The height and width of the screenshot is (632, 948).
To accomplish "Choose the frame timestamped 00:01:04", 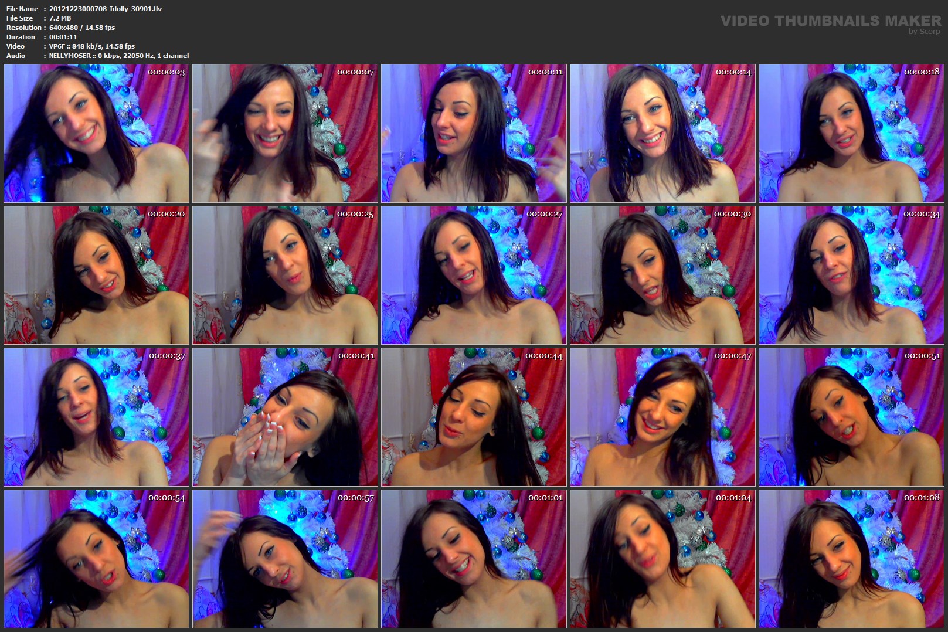I will (x=663, y=559).
